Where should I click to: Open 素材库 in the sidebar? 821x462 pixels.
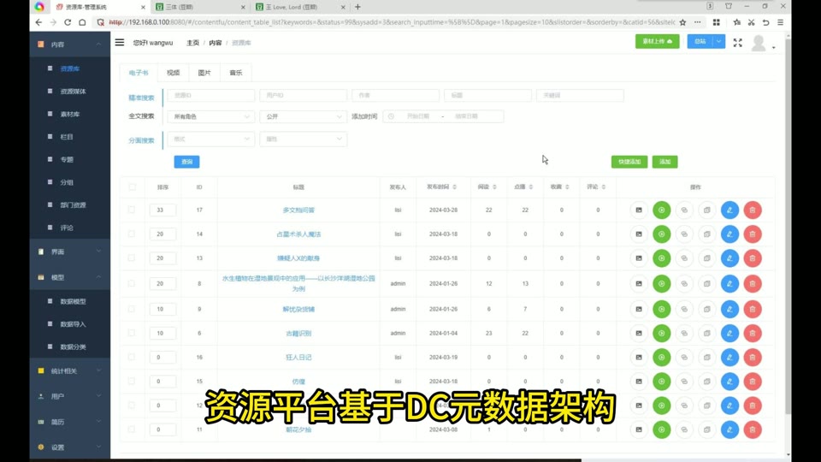click(69, 114)
